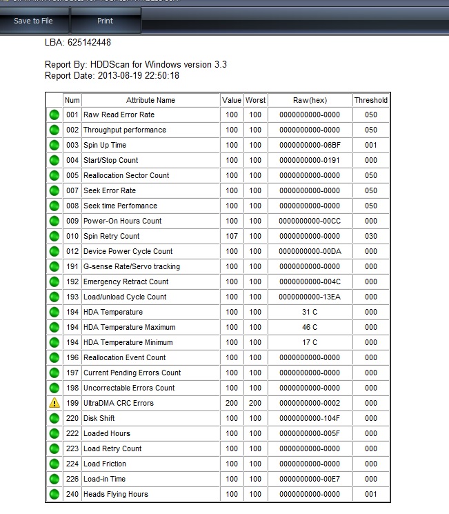The image size is (449, 514).
Task: Select green indicator next to Disk Shift
Action: tap(54, 418)
